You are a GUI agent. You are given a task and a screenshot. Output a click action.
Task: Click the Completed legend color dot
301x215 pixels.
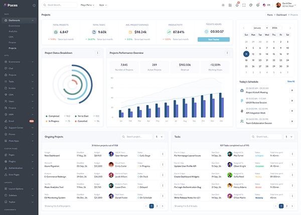[x=46, y=116]
